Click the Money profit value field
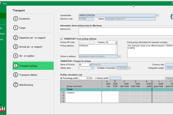 pyautogui.click(x=115, y=78)
